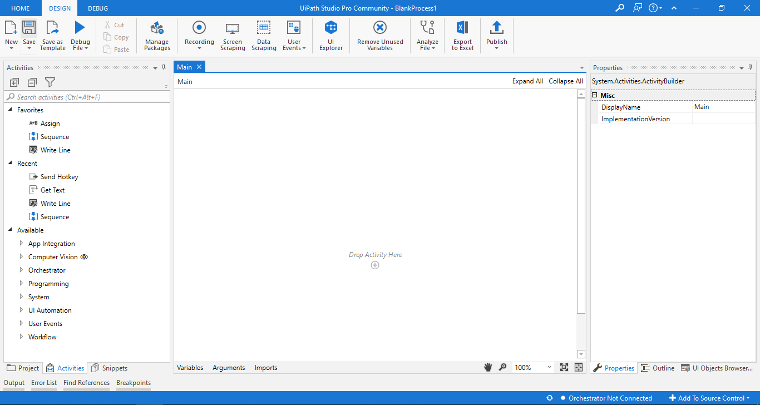The width and height of the screenshot is (760, 405).
Task: Open the Output panel
Action: tap(14, 383)
